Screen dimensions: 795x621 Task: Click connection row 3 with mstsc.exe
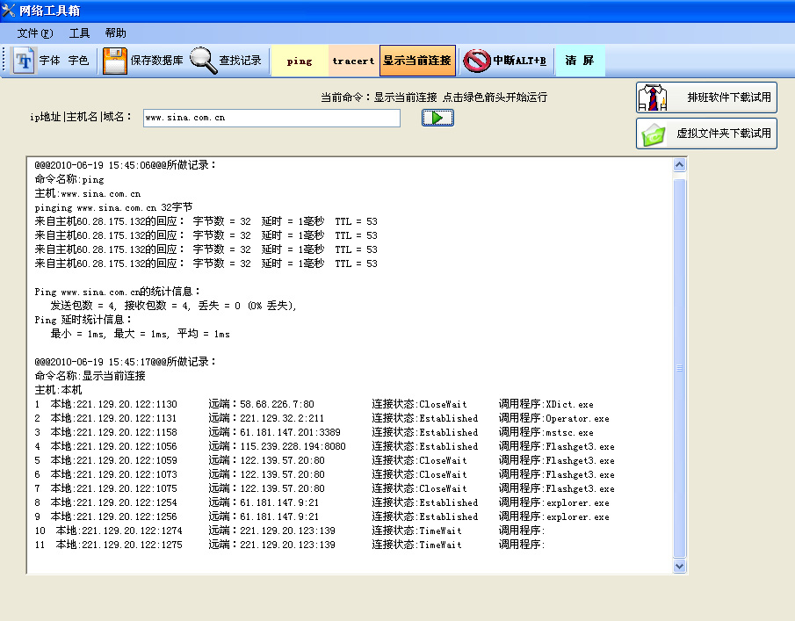tap(314, 432)
